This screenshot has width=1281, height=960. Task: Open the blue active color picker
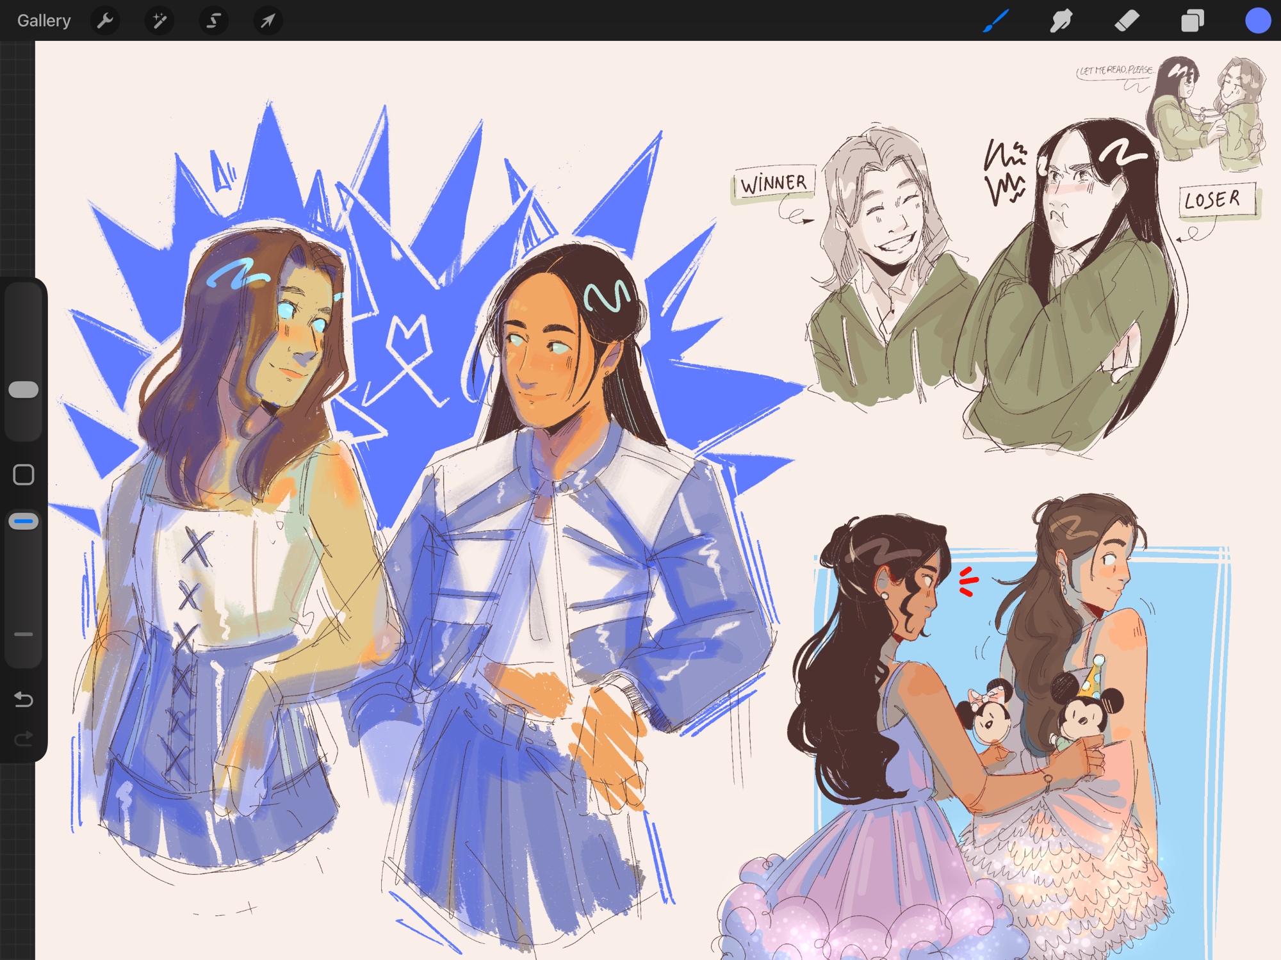(x=1257, y=20)
